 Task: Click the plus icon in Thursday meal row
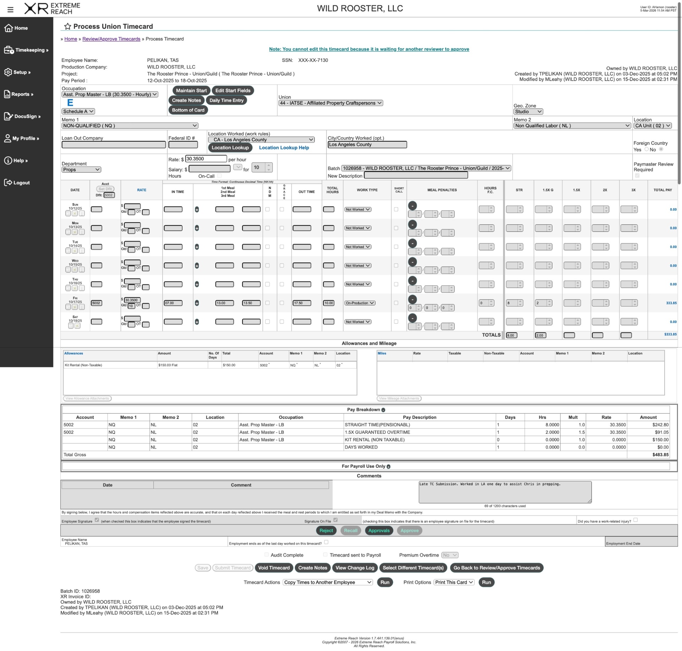click(197, 284)
